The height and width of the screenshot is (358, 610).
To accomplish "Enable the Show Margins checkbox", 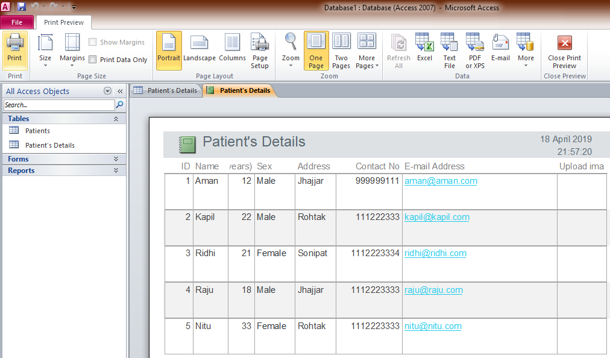I will (x=93, y=42).
